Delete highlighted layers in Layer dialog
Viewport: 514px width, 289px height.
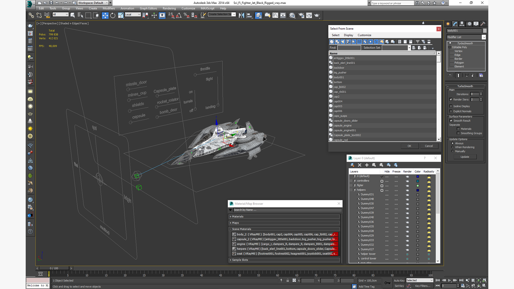[360, 165]
